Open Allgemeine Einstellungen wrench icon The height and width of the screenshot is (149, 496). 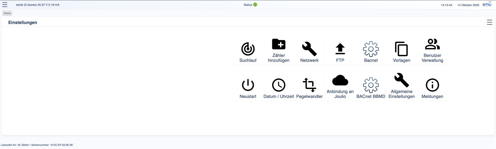[x=402, y=80]
